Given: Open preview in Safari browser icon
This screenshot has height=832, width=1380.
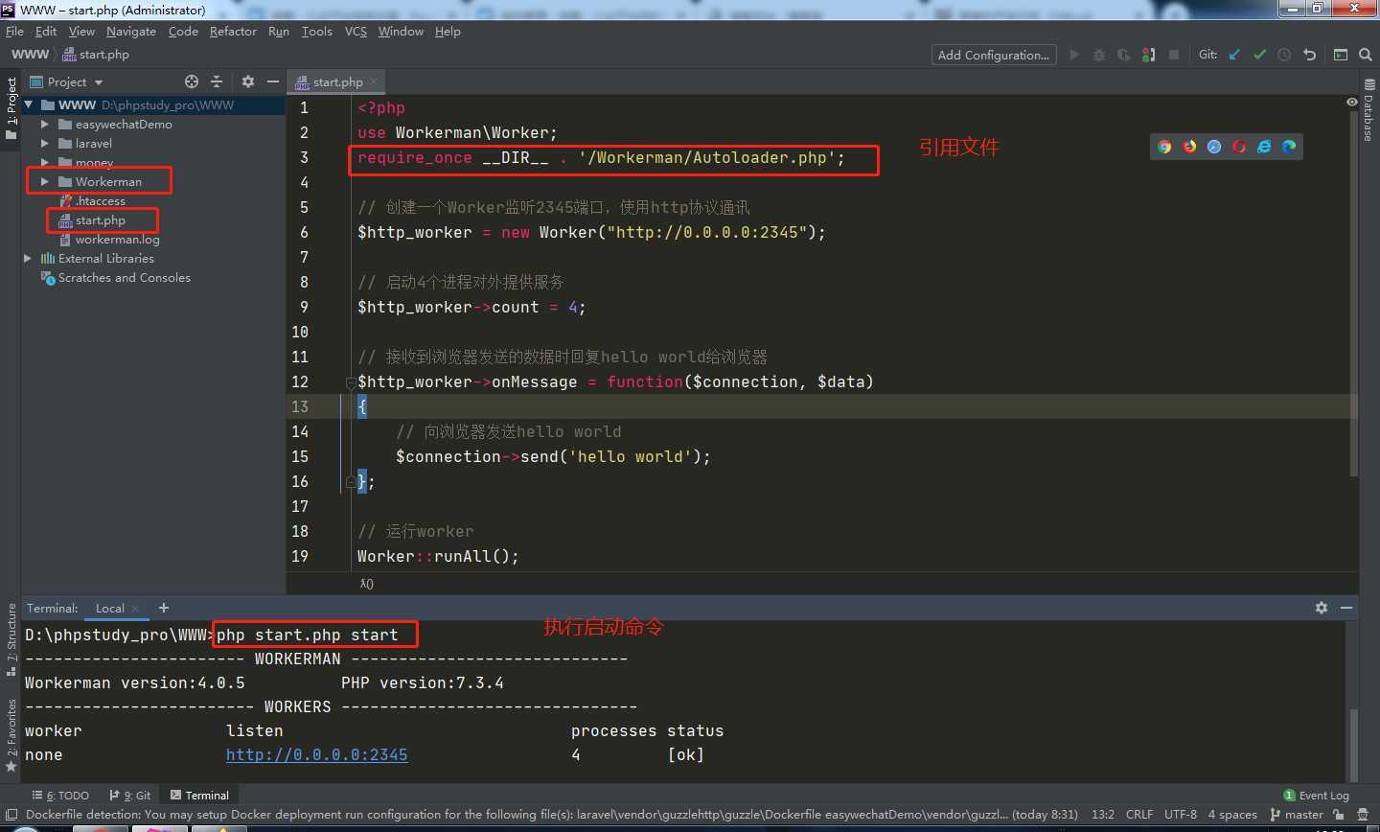Looking at the screenshot, I should [1214, 147].
